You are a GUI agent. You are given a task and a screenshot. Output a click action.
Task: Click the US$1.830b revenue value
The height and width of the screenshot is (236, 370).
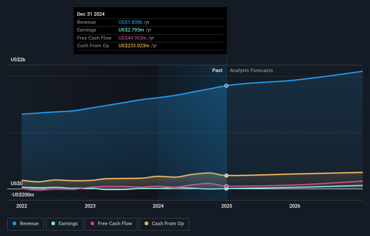131,22
